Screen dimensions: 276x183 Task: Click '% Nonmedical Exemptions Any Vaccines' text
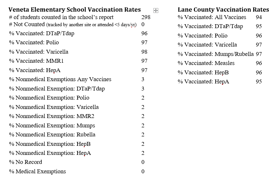click(60, 79)
